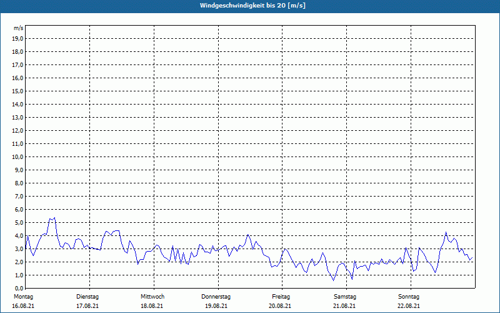Click the Samstag day label
500x313 pixels.
(345, 297)
